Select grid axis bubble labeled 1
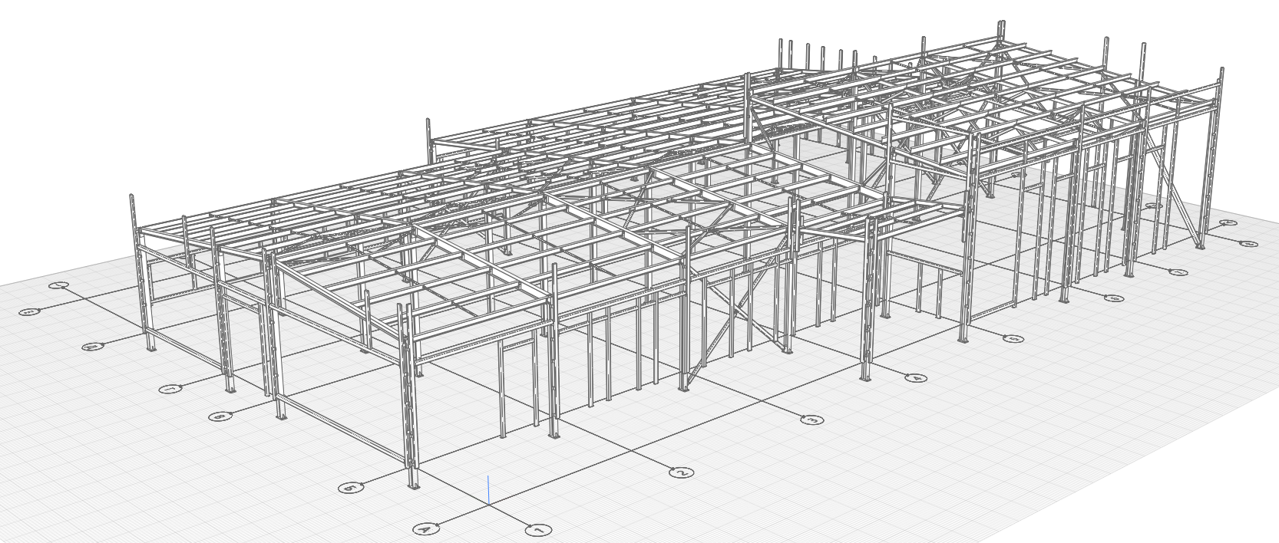This screenshot has height=543, width=1279. pos(538,530)
